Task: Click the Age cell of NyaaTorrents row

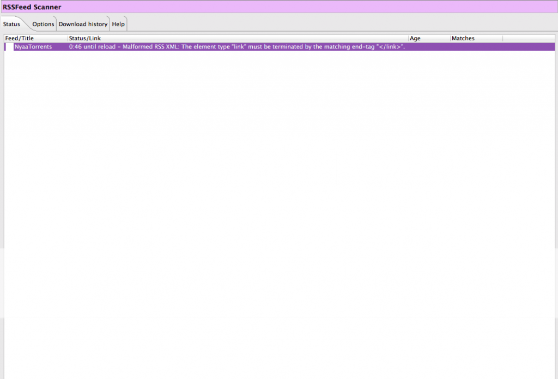Action: click(428, 47)
